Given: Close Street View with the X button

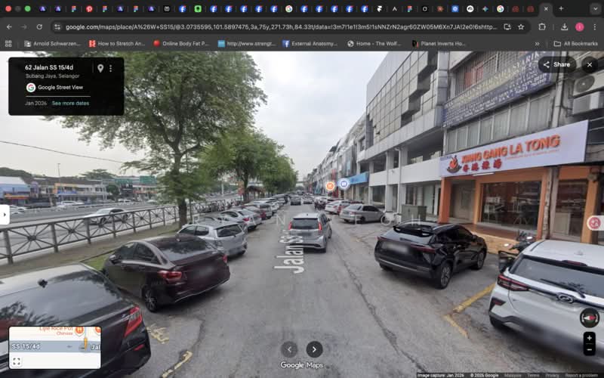Looking at the screenshot, I should pyautogui.click(x=589, y=64).
